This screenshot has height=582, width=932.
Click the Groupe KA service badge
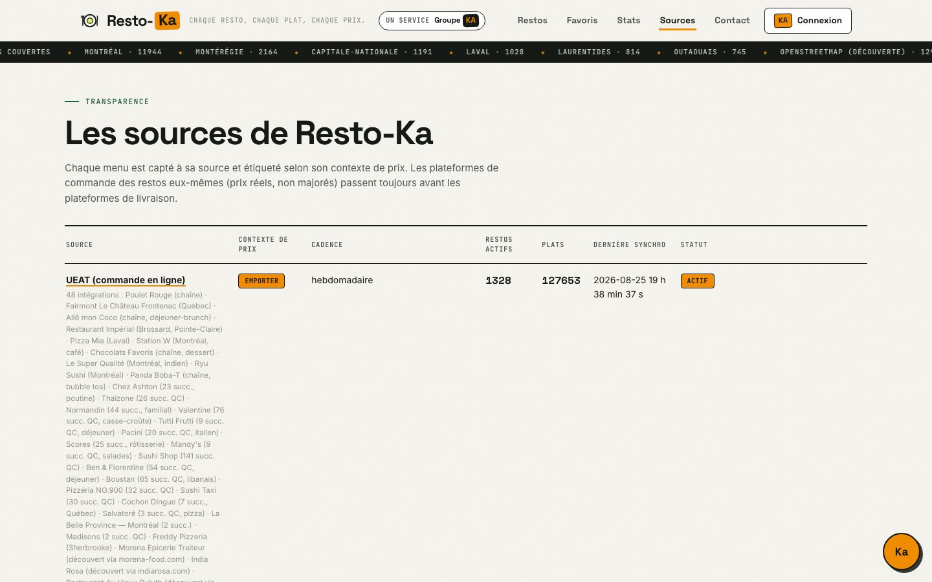tap(432, 21)
